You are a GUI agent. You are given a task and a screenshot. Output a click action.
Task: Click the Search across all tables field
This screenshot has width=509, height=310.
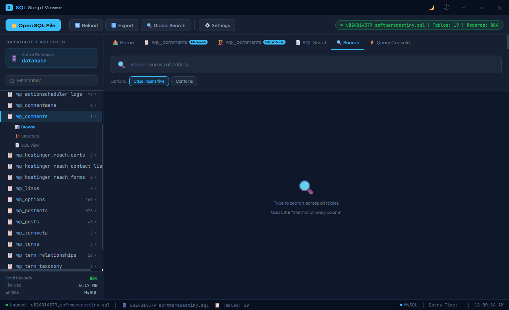(306, 64)
